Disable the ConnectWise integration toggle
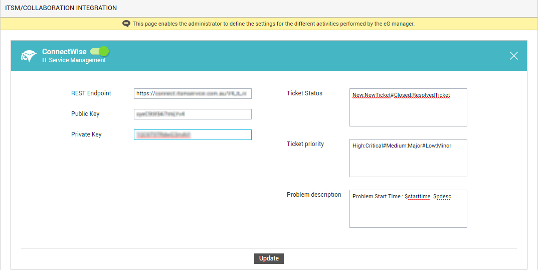 99,52
